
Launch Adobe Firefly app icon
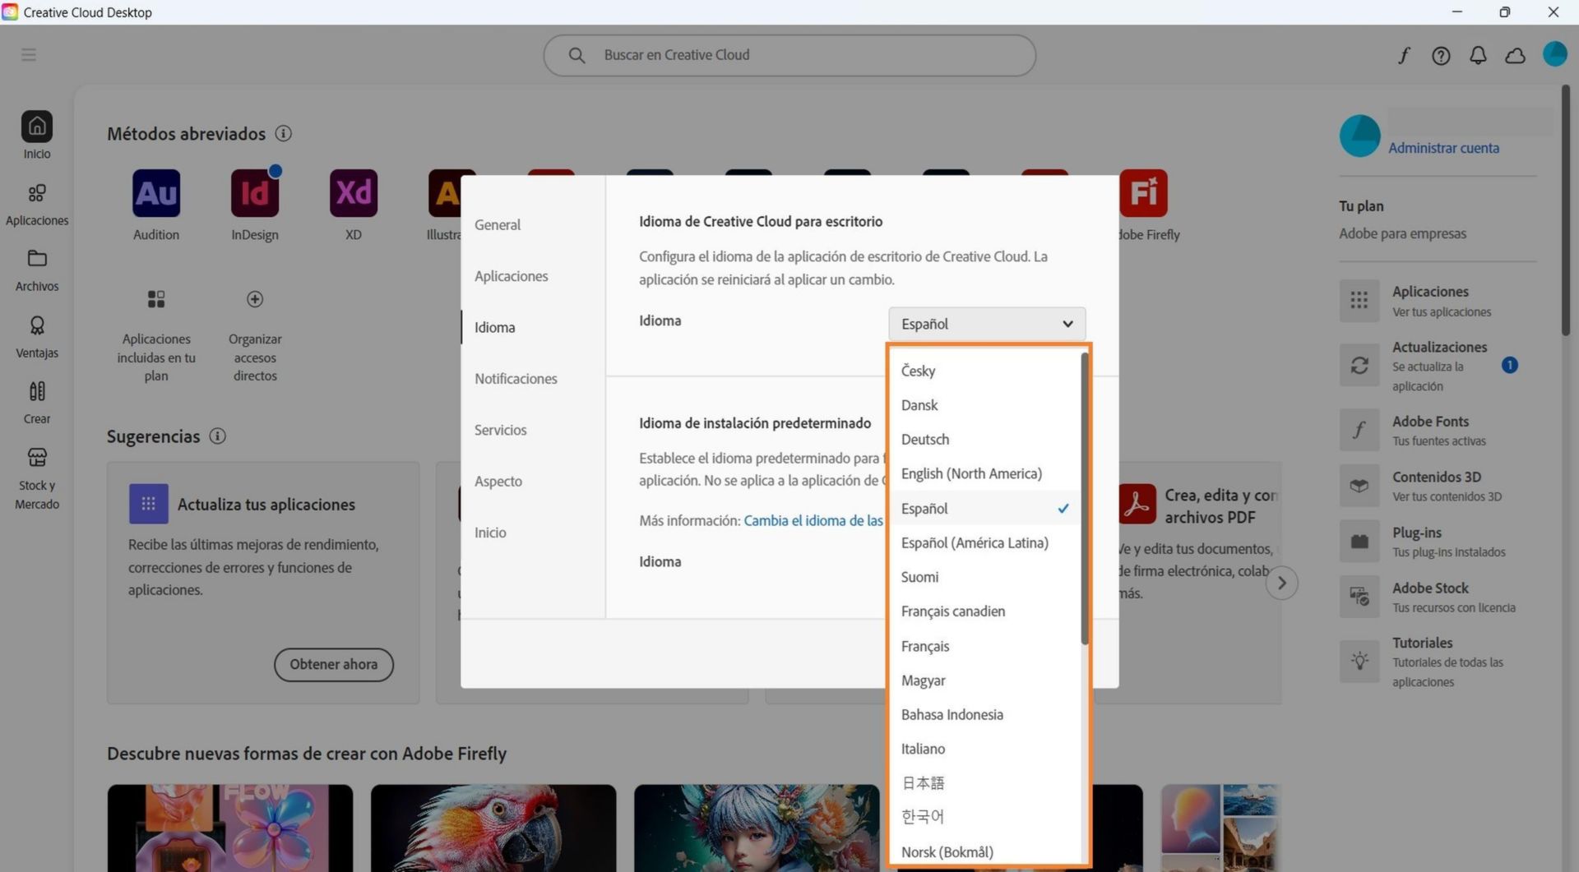1143,193
